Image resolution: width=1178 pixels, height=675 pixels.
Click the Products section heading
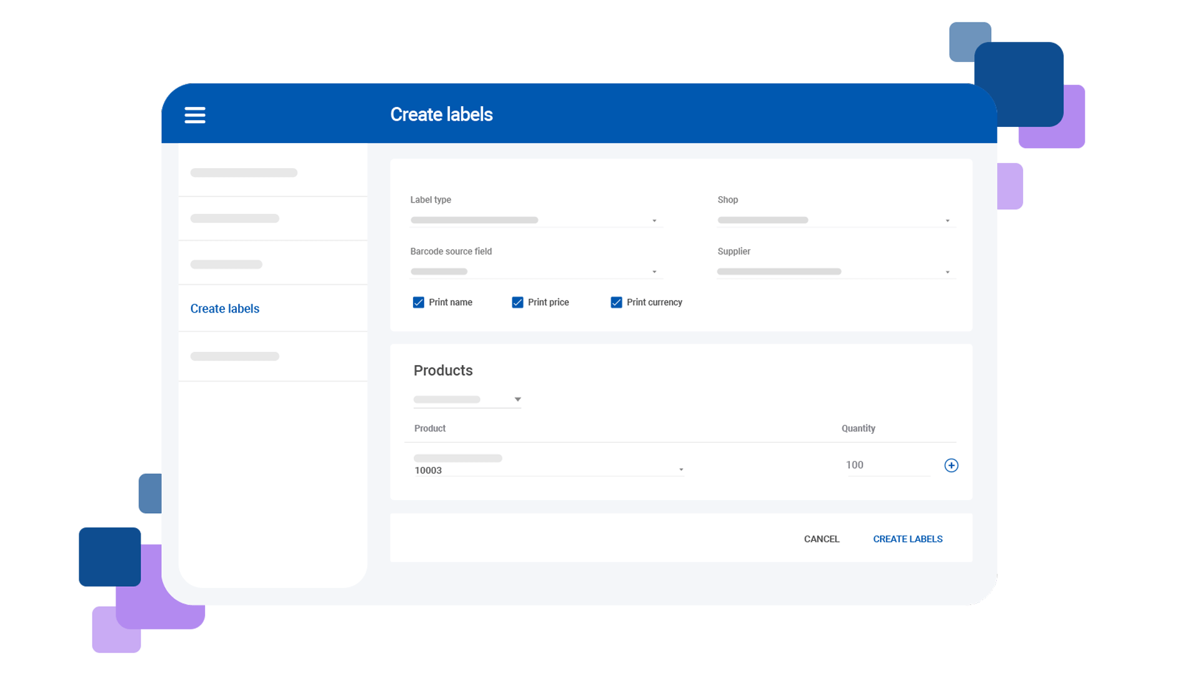click(x=442, y=370)
